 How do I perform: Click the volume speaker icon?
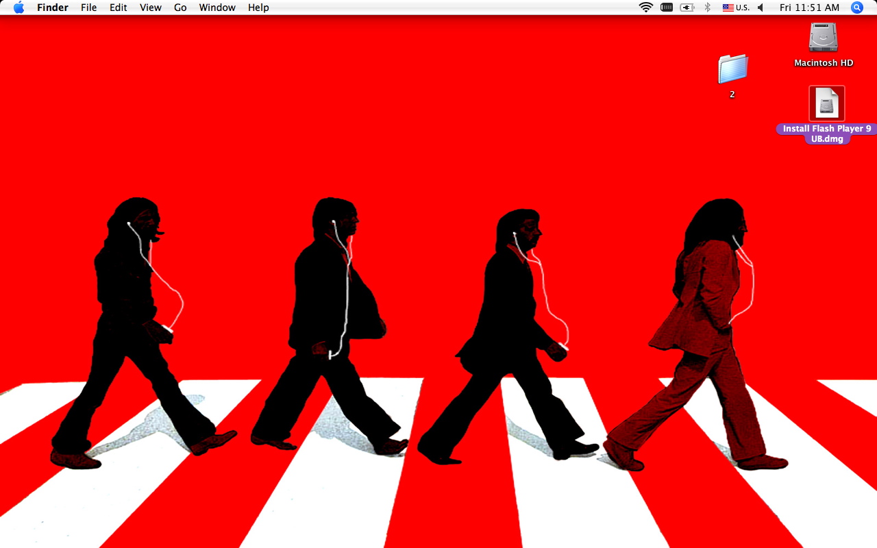tap(761, 8)
